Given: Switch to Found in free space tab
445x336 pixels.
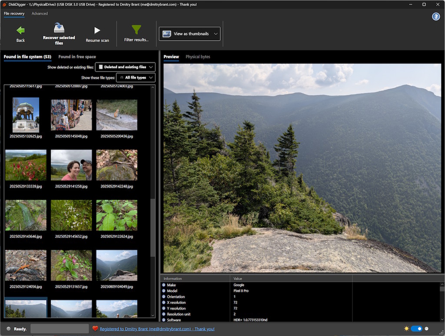Looking at the screenshot, I should pyautogui.click(x=77, y=57).
